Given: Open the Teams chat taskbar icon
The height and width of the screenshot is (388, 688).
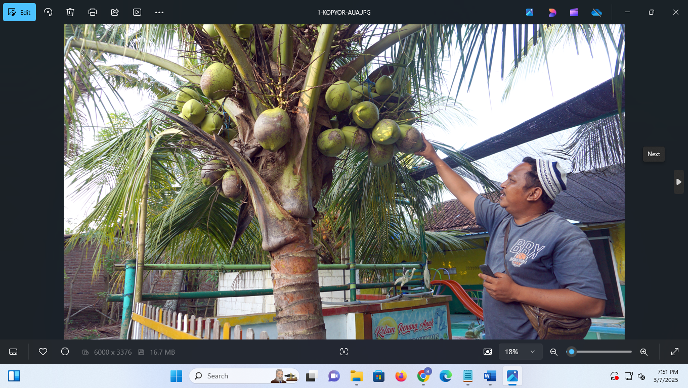Looking at the screenshot, I should [x=334, y=376].
